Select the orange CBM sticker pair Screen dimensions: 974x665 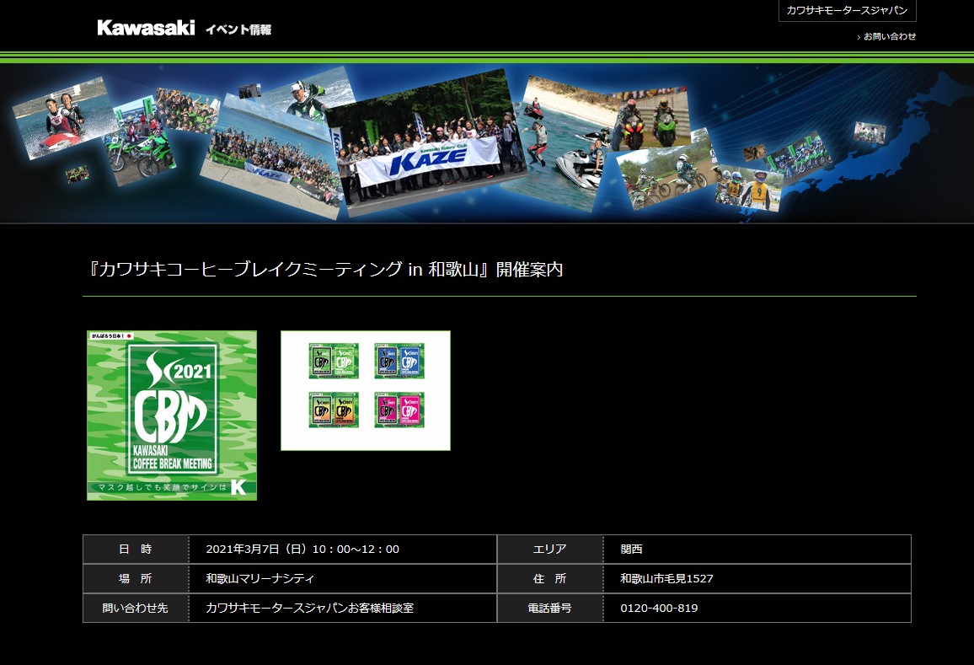[334, 410]
